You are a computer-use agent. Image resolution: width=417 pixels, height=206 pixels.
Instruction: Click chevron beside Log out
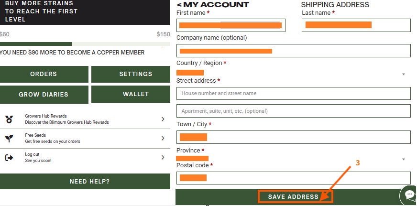coord(163,158)
